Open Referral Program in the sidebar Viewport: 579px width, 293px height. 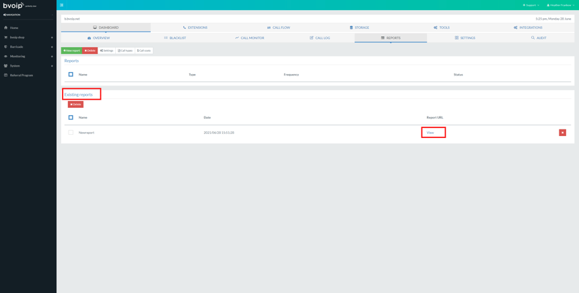point(21,75)
